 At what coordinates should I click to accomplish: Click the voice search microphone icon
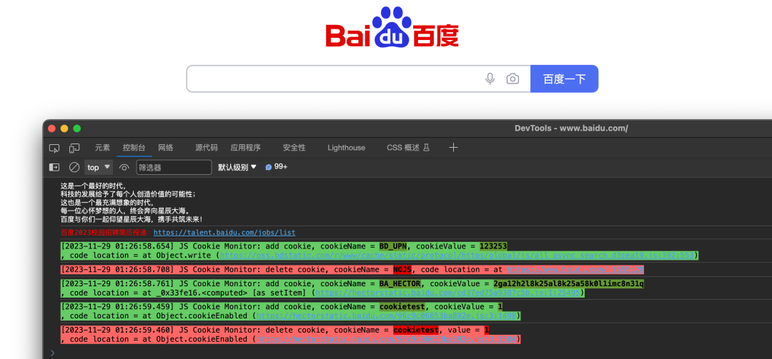pyautogui.click(x=490, y=79)
